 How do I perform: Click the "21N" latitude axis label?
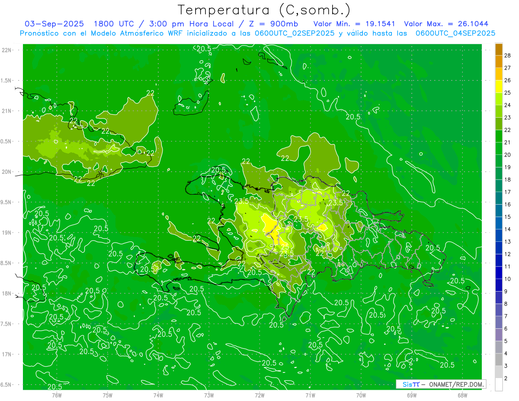click(x=7, y=111)
